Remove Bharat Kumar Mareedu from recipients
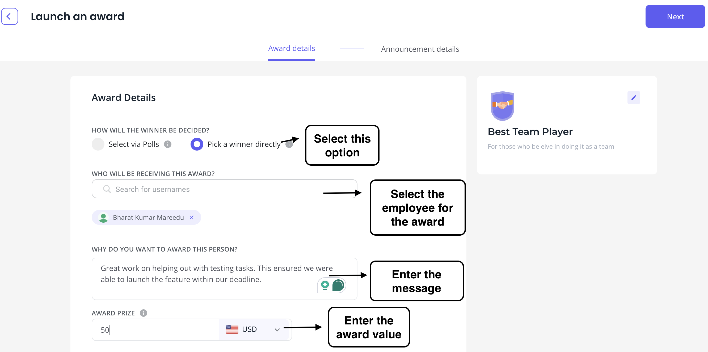This screenshot has height=352, width=708. tap(192, 217)
